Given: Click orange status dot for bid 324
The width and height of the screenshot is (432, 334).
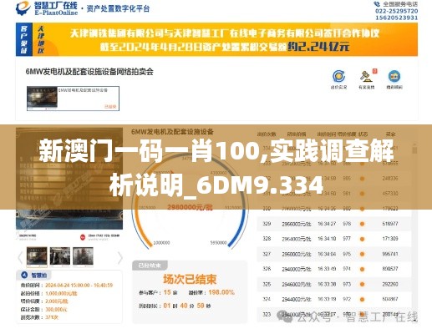Looking at the screenshot, I should (x=362, y=300).
